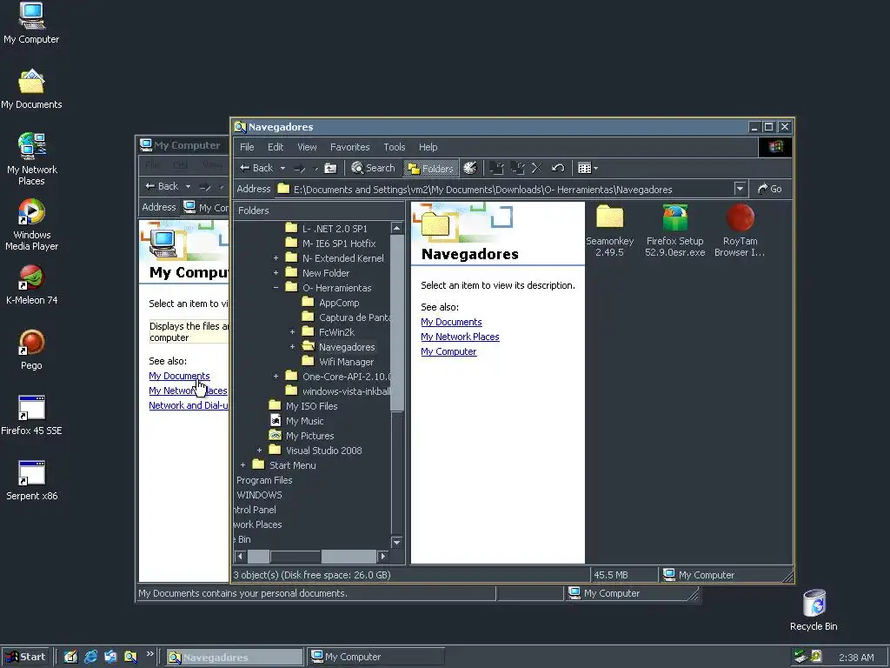Click the address bar path field in Navegadores
The width and height of the screenshot is (890, 668).
pos(505,189)
